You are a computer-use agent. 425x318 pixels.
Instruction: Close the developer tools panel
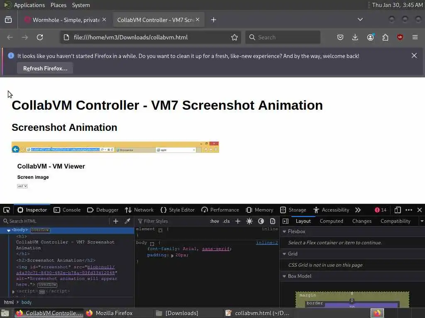[x=420, y=210]
